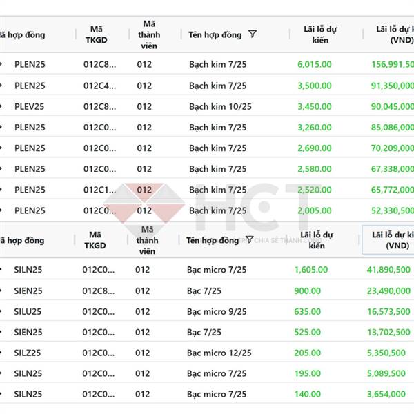Click silver table's Tên hợp đồng header text

click(x=213, y=240)
